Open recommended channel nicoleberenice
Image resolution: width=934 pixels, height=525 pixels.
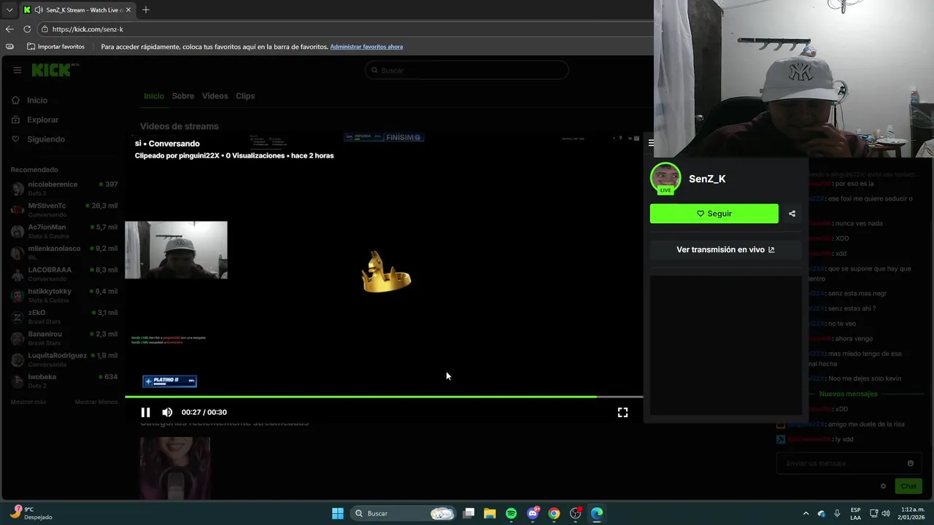64,188
